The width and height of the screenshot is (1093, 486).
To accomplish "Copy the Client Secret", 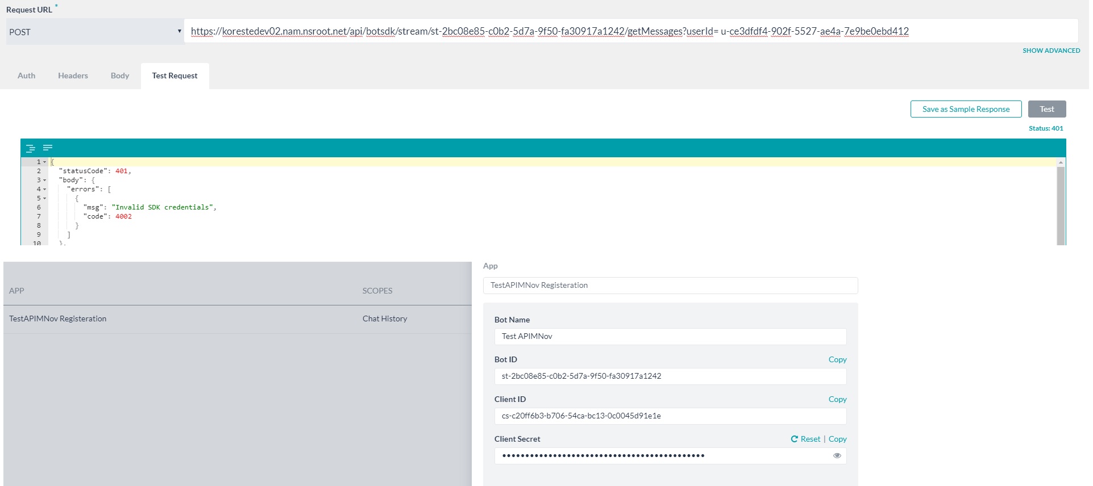I will tap(837, 439).
